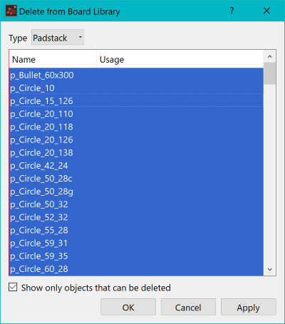Select the p_Circle_50_28g padstack

click(136, 192)
